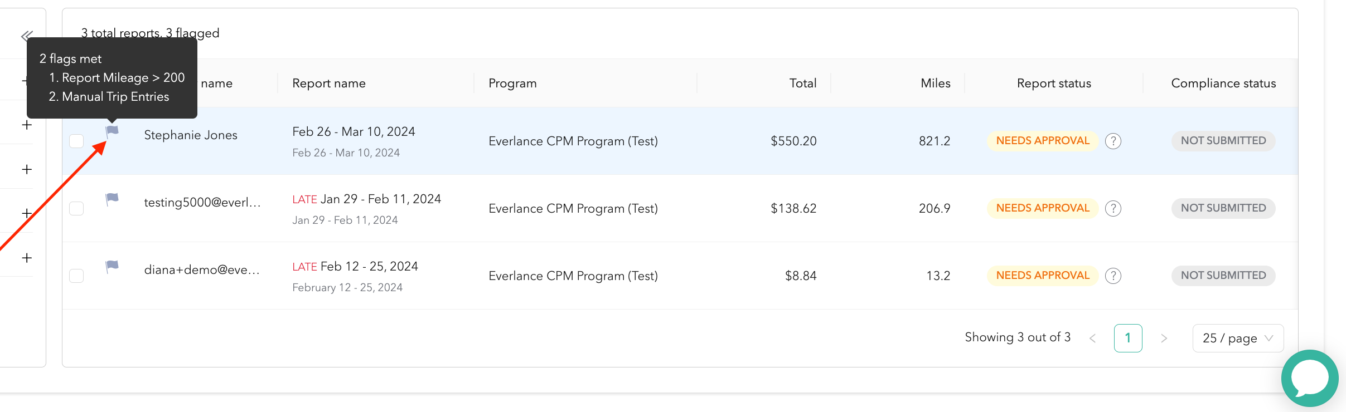The height and width of the screenshot is (412, 1346).
Task: Open help icon beside Stephanie Jones' status
Action: pyautogui.click(x=1113, y=141)
